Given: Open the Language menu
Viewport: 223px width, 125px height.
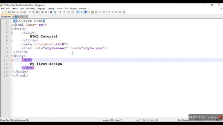Looking at the screenshot, I should tap(41, 9).
